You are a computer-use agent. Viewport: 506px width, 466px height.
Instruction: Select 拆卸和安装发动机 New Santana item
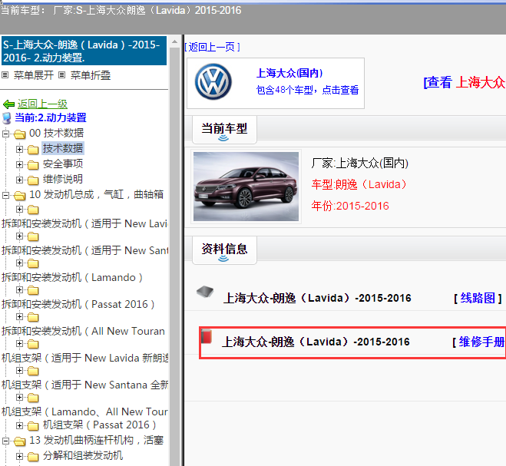coord(84,250)
